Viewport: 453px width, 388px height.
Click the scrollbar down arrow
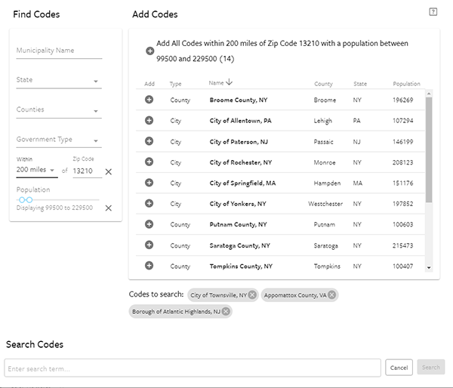tap(429, 268)
